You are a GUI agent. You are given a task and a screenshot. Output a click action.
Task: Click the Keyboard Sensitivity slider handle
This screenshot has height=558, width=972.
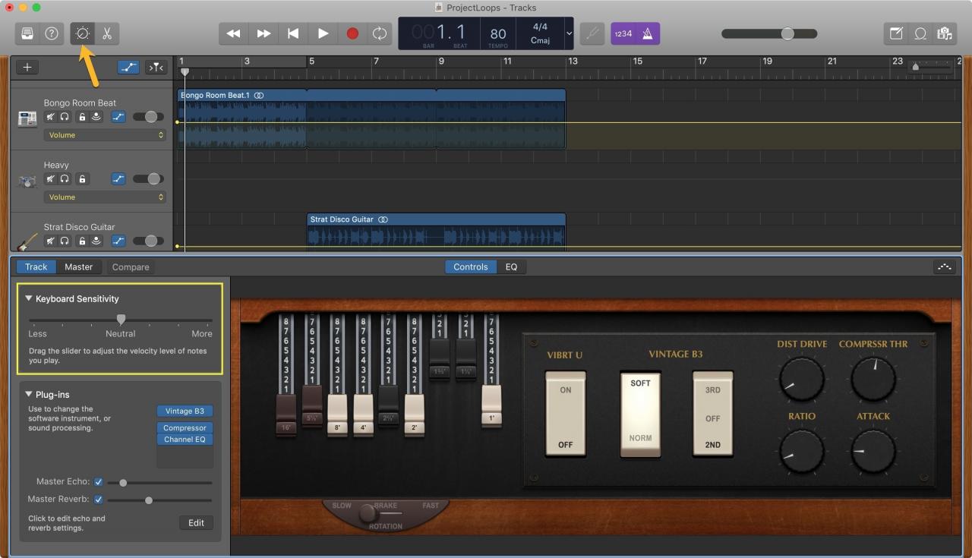pyautogui.click(x=121, y=320)
